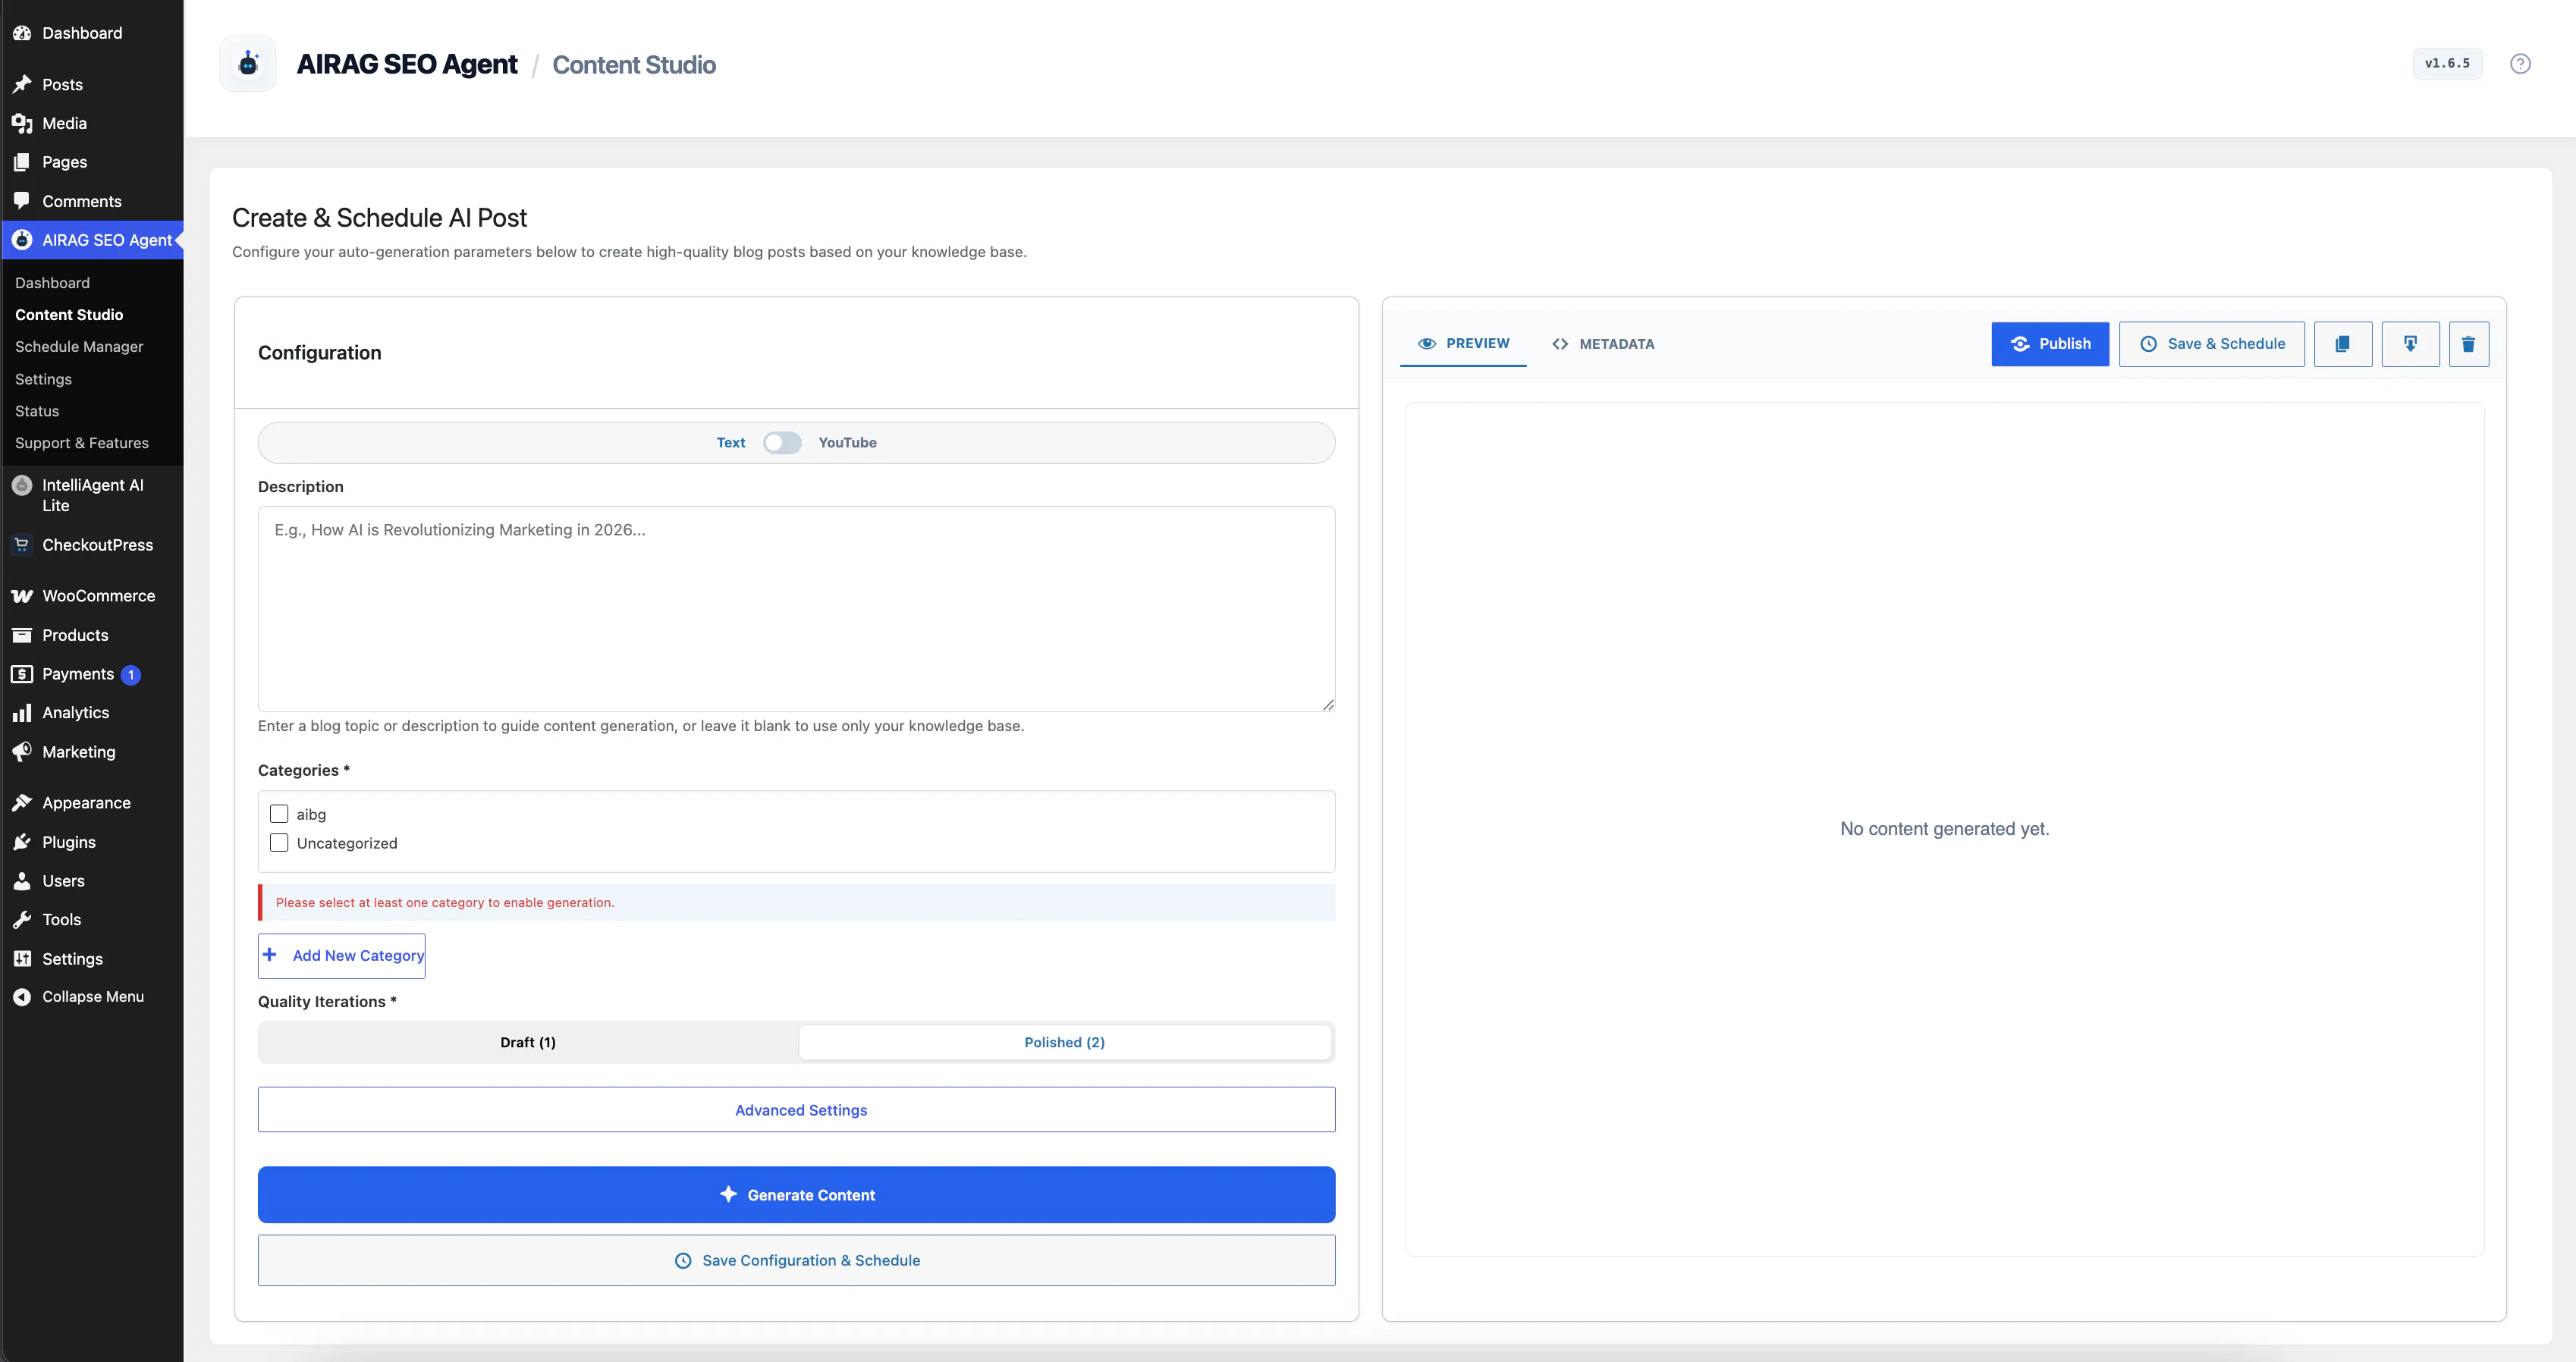
Task: Expand the Advanced Settings section
Action: point(796,1110)
